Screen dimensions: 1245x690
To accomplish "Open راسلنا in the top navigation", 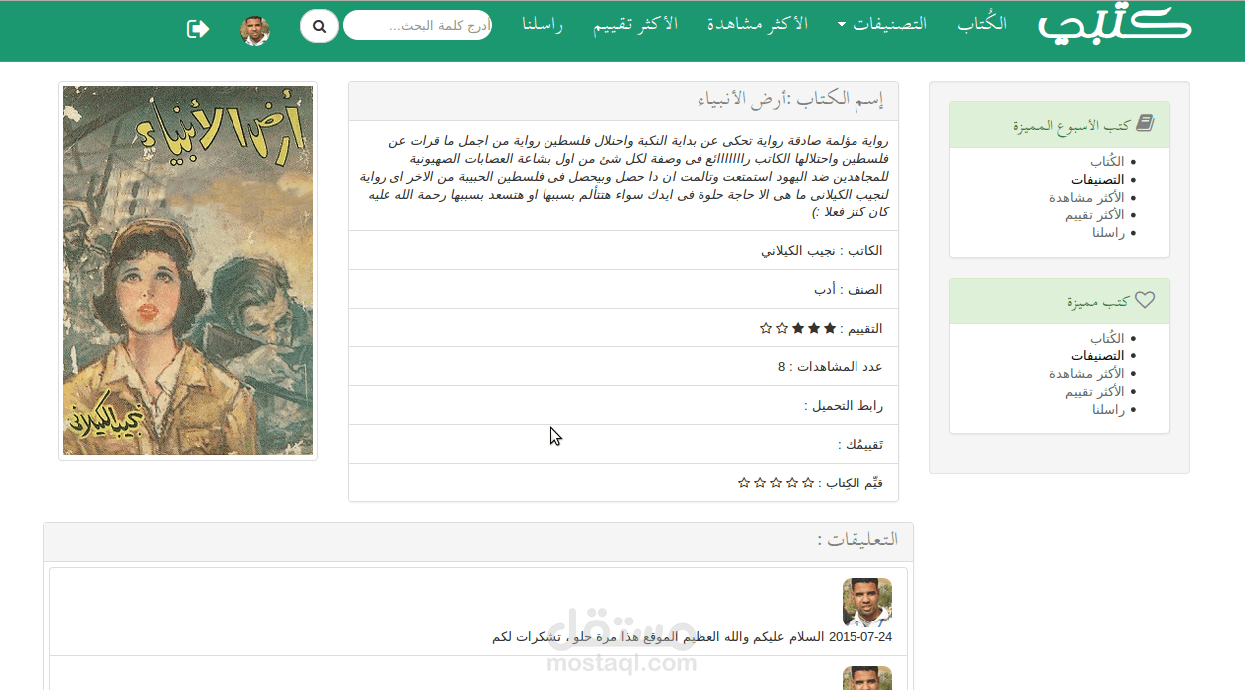I will [543, 24].
